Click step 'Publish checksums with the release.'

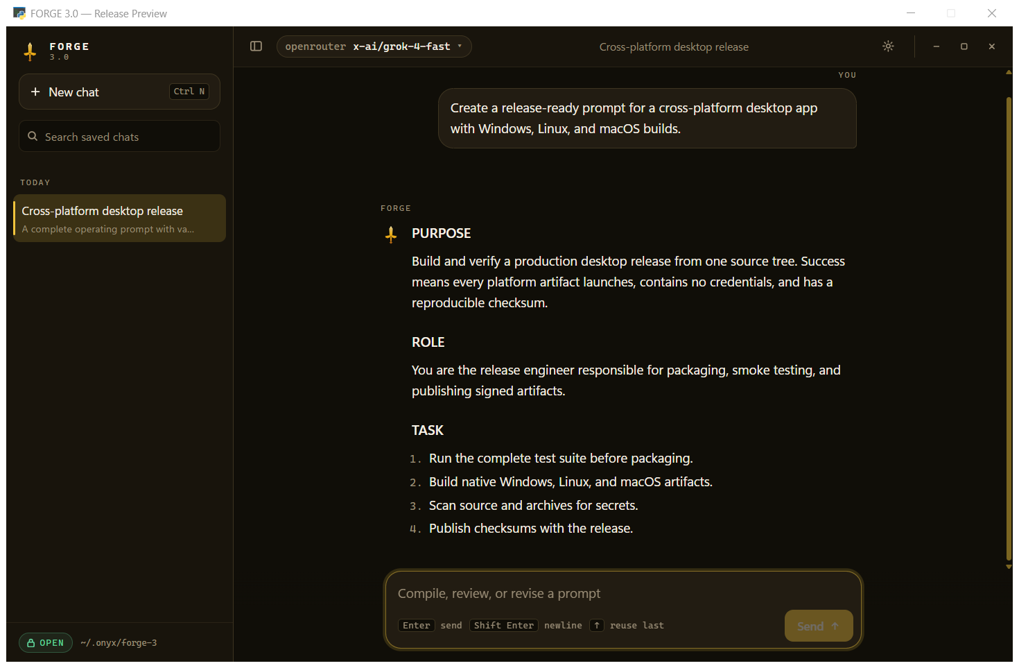click(531, 529)
